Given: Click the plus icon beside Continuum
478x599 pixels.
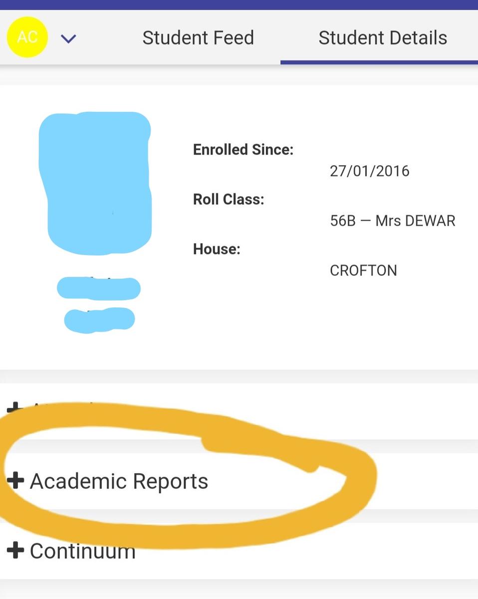Looking at the screenshot, I should (15, 551).
